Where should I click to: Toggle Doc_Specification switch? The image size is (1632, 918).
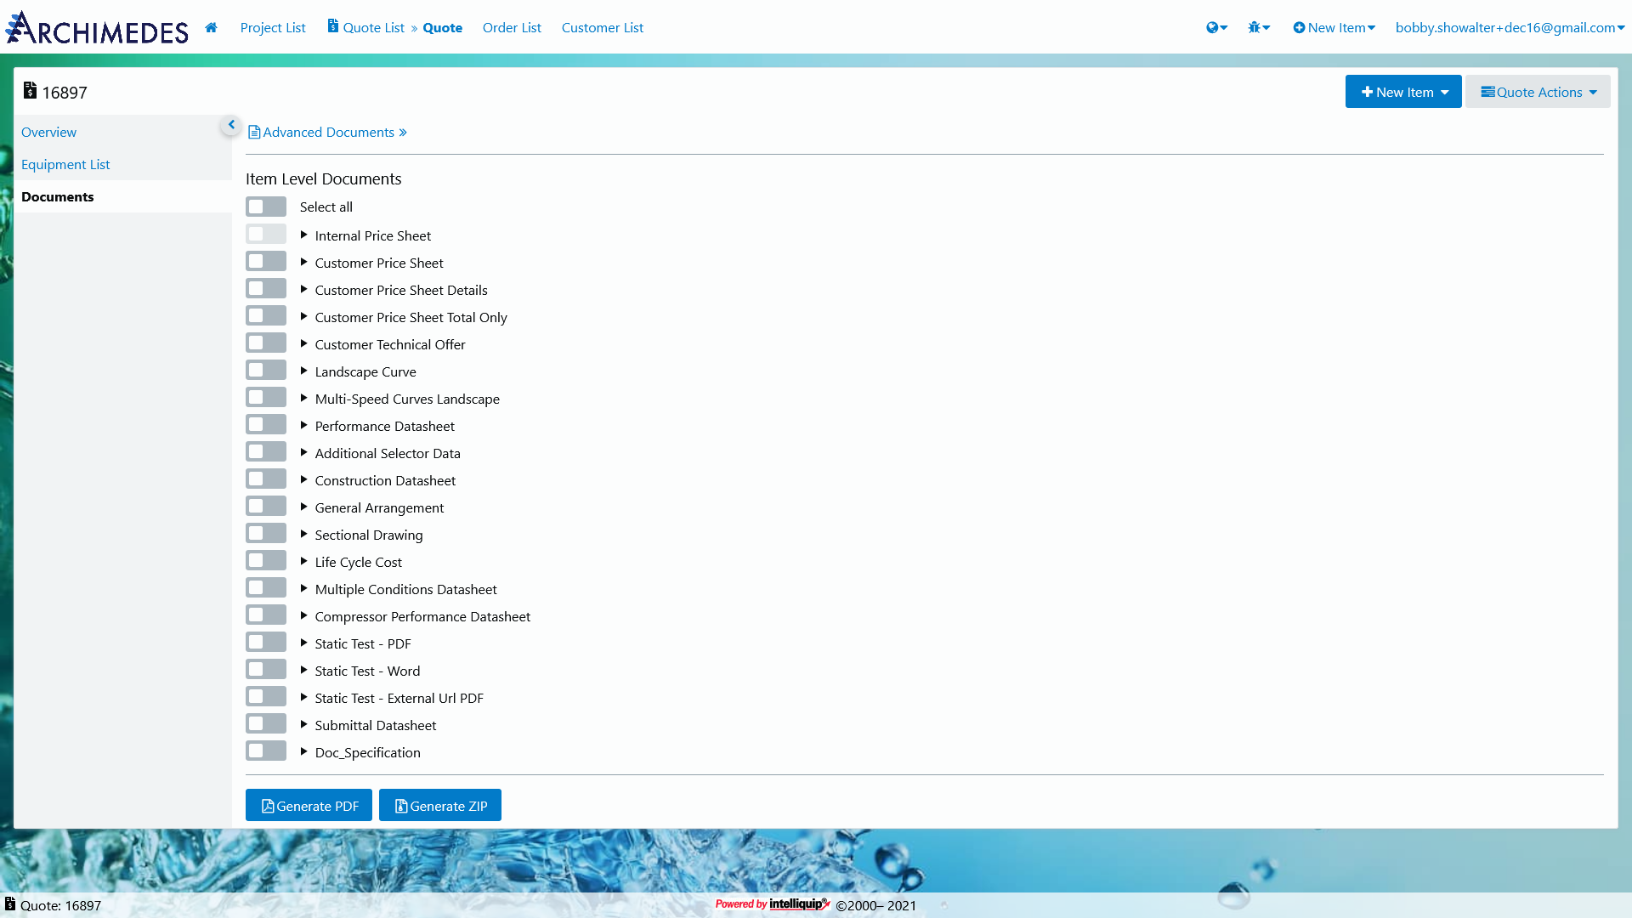click(x=266, y=751)
